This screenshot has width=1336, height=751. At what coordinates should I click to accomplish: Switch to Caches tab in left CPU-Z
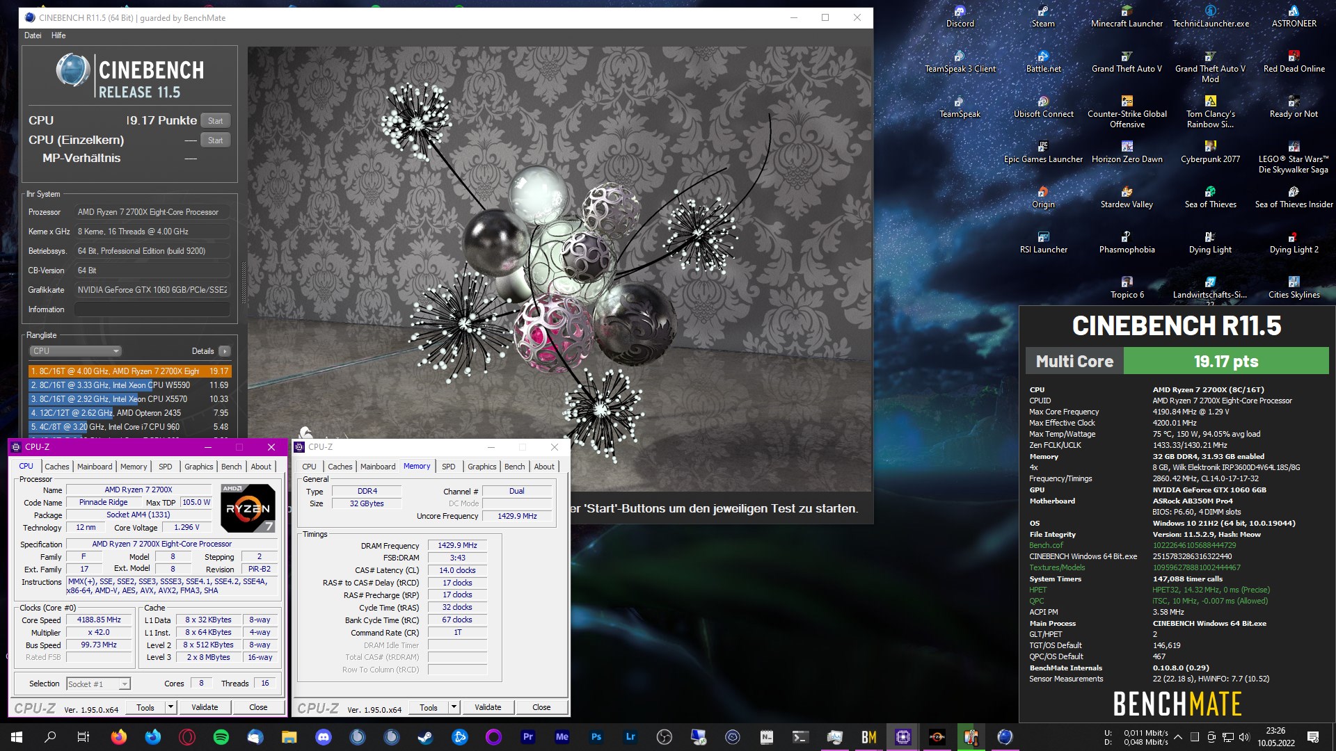point(57,467)
